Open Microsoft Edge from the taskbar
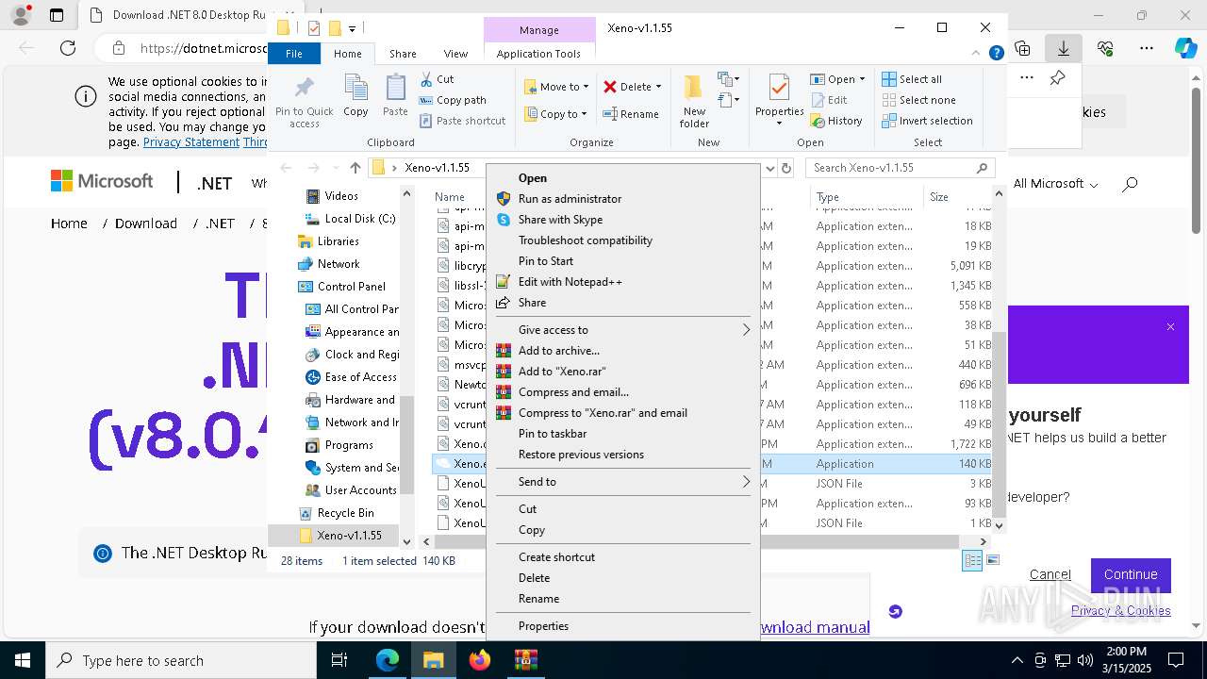The height and width of the screenshot is (679, 1207). click(x=388, y=660)
